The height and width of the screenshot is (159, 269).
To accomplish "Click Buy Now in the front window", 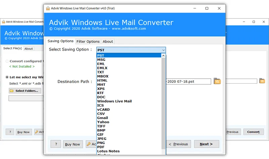I will 73,144.
